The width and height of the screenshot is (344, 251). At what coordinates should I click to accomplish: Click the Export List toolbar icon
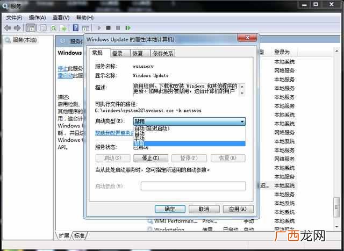[63, 28]
